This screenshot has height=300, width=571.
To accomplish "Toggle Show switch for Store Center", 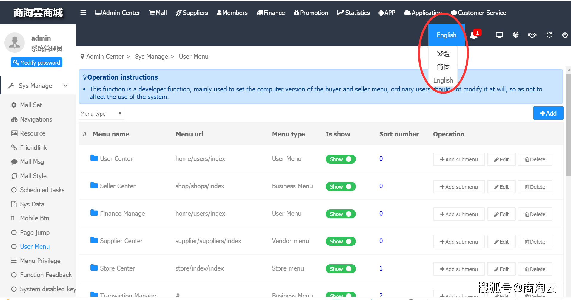I will 341,269.
